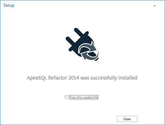Enable the View the readme file checkbox

pos(67,97)
